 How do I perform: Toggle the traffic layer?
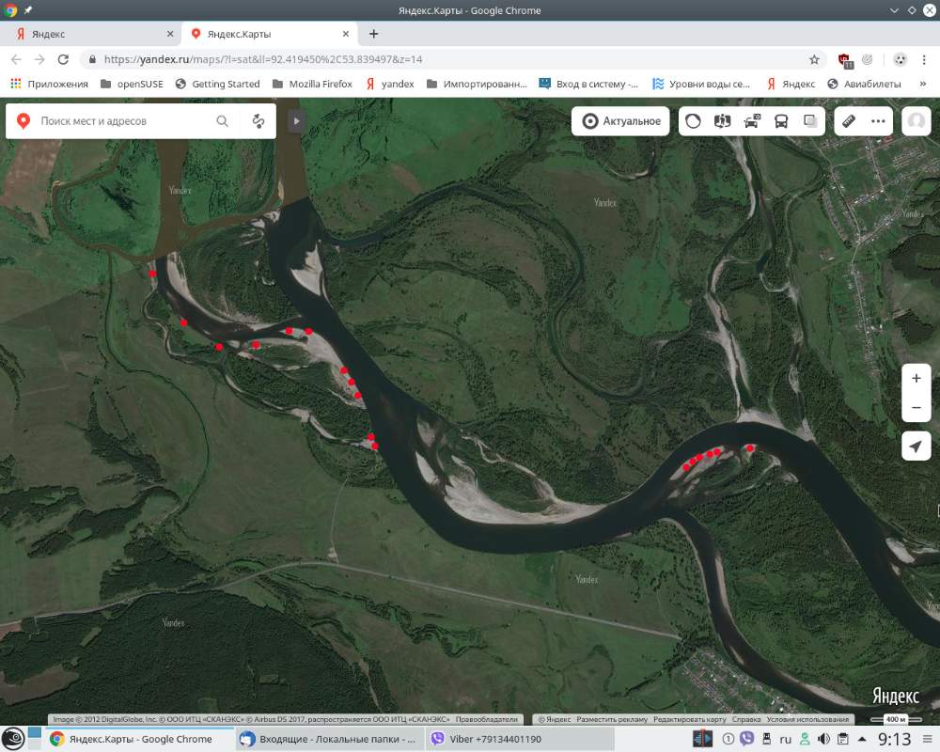(x=693, y=121)
